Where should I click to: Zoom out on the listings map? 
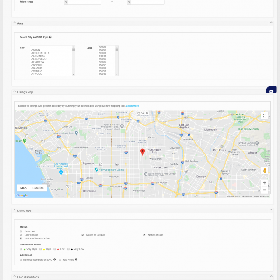click(x=265, y=190)
